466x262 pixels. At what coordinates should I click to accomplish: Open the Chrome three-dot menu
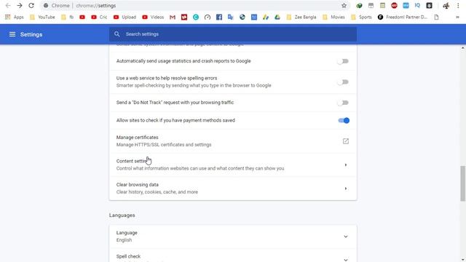(458, 6)
